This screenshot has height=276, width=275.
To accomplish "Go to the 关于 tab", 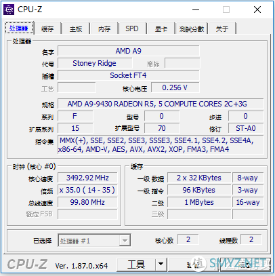I will coord(222,28).
